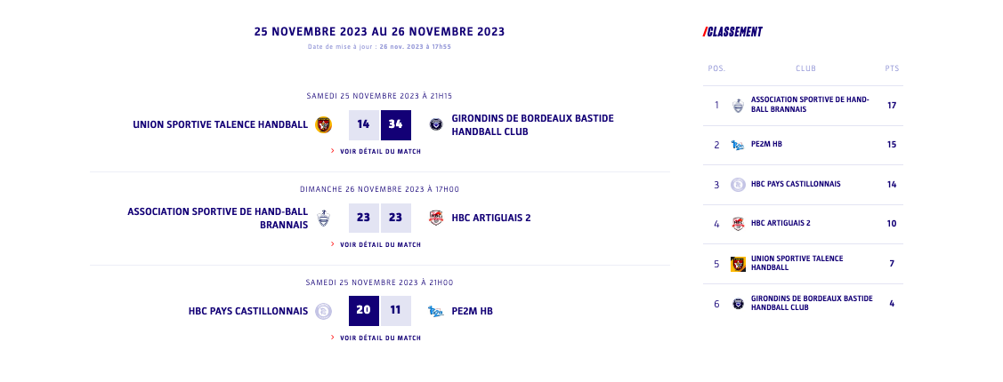Click Association Sportive Brannais logo in match row
The width and height of the screenshot is (1003, 382).
[x=324, y=218]
